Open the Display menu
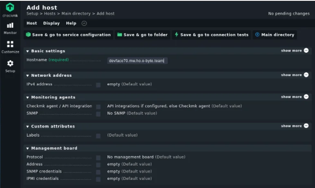 (x=51, y=23)
